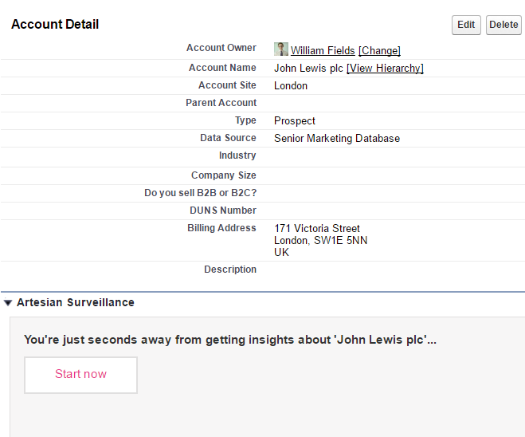525x437 pixels.
Task: Click the Account Site label
Action: point(227,85)
